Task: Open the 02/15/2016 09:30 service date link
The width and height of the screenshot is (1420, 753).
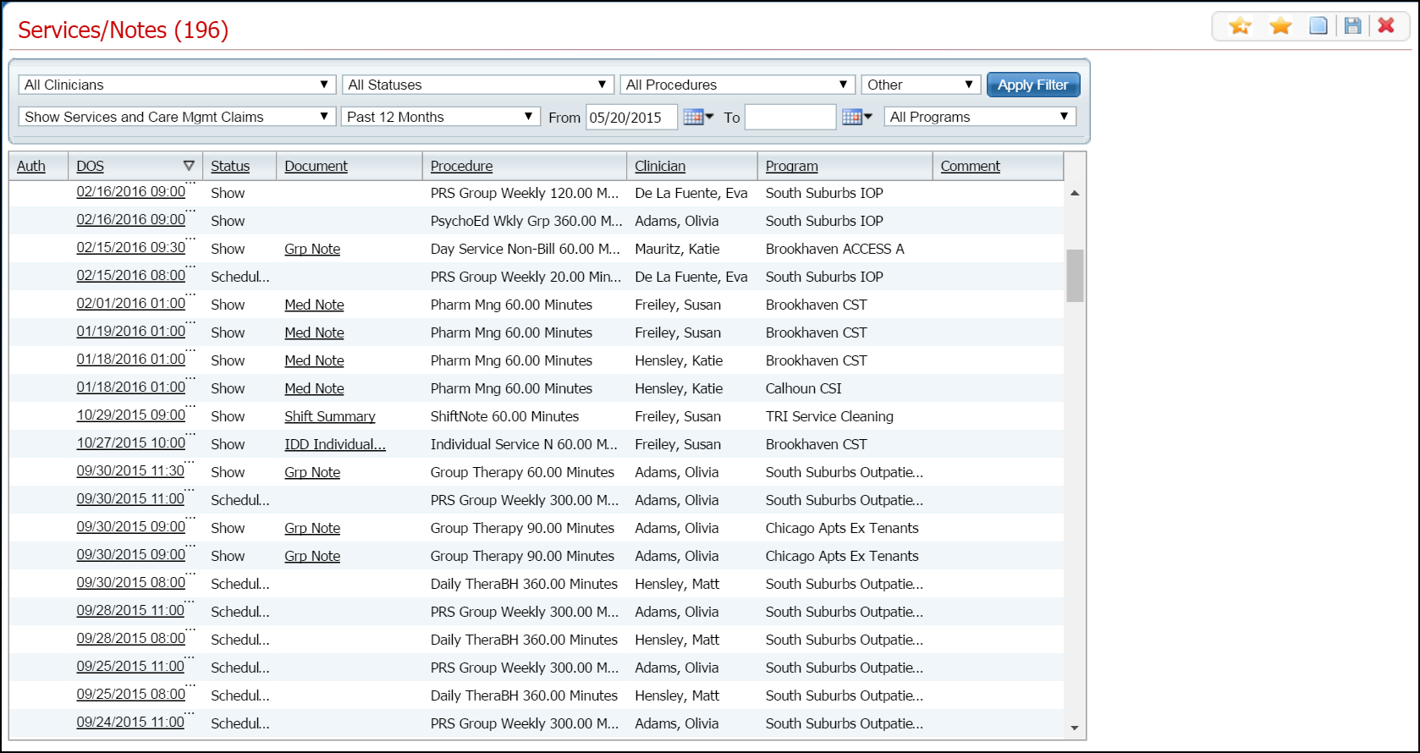Action: [x=131, y=248]
